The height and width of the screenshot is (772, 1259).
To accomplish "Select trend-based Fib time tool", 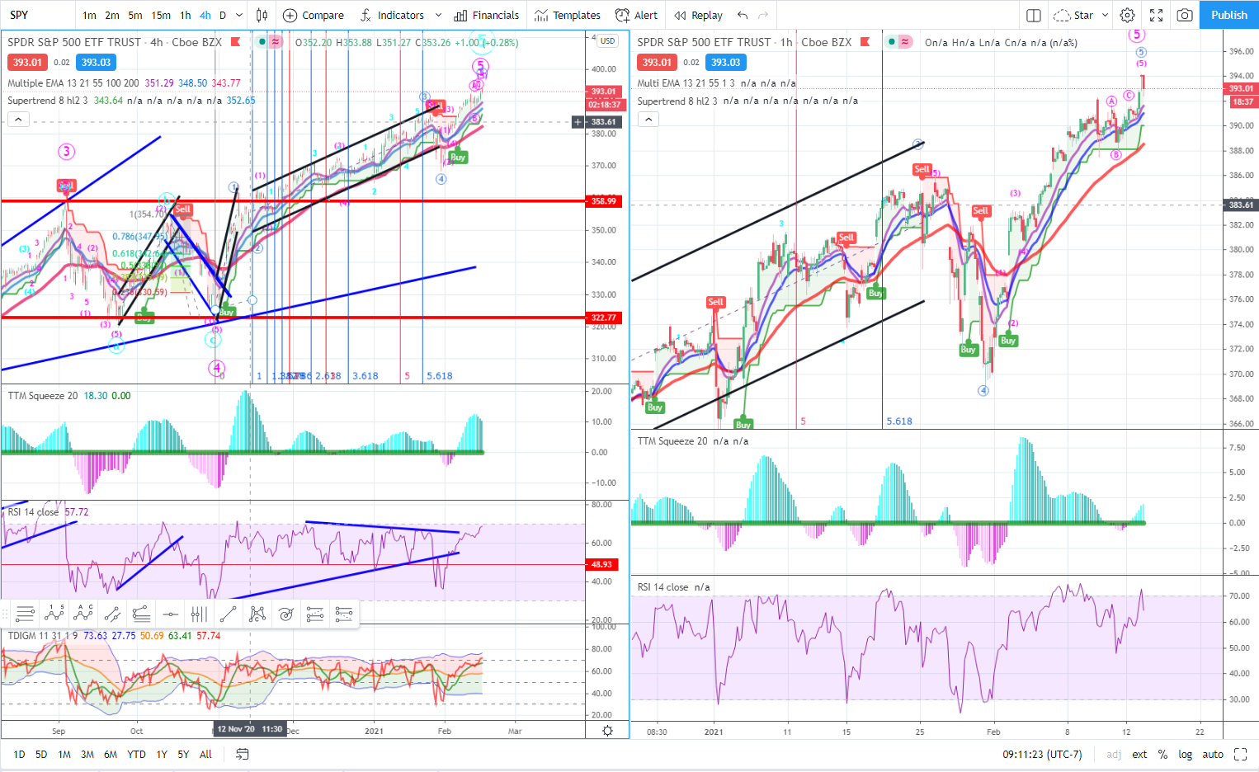I will pos(344,614).
